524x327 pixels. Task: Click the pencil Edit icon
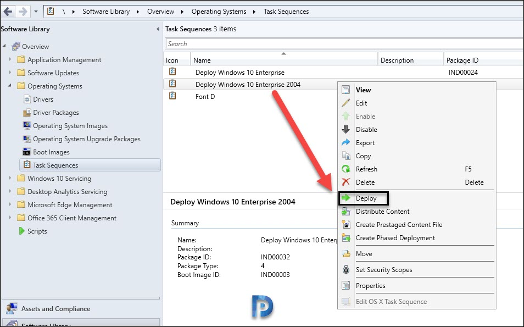pos(346,103)
